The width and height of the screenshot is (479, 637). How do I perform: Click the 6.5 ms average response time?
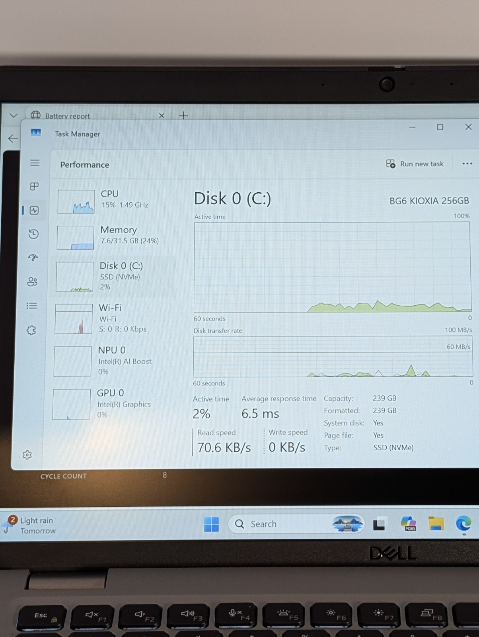260,414
